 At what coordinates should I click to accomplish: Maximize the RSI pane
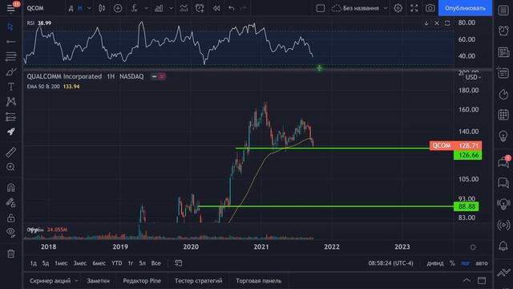pyautogui.click(x=447, y=23)
